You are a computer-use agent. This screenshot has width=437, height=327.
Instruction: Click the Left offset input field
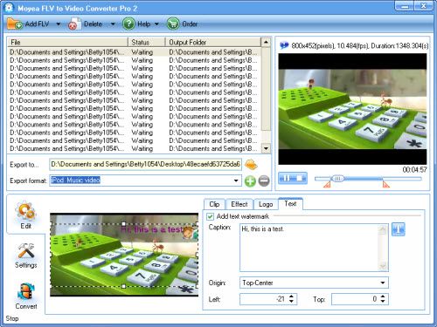click(x=264, y=299)
